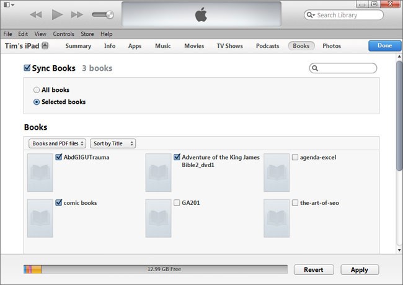This screenshot has width=403, height=285.
Task: Uncheck the AbdGIGUTrauma checkbox
Action: pos(59,157)
